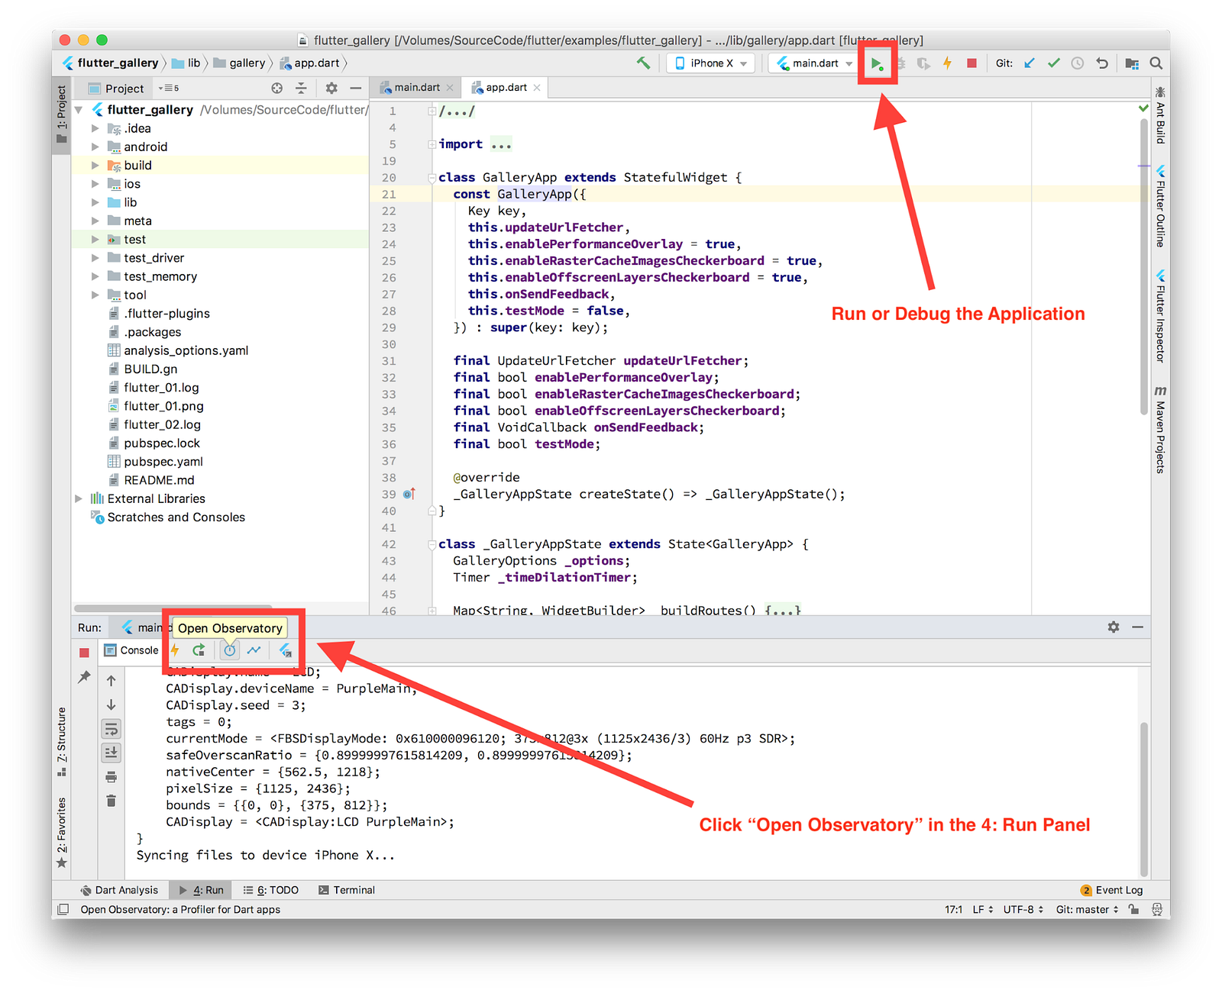This screenshot has width=1222, height=993.
Task: Toggle the Ant Build side panel
Action: click(1160, 115)
